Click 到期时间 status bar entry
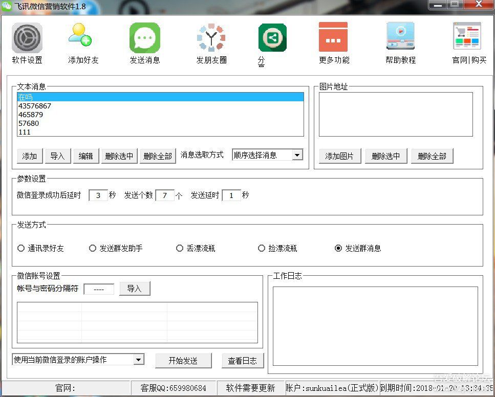The height and width of the screenshot is (397, 495). coord(437,388)
